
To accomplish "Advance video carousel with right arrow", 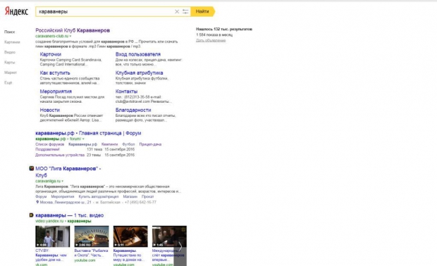I will [x=180, y=246].
